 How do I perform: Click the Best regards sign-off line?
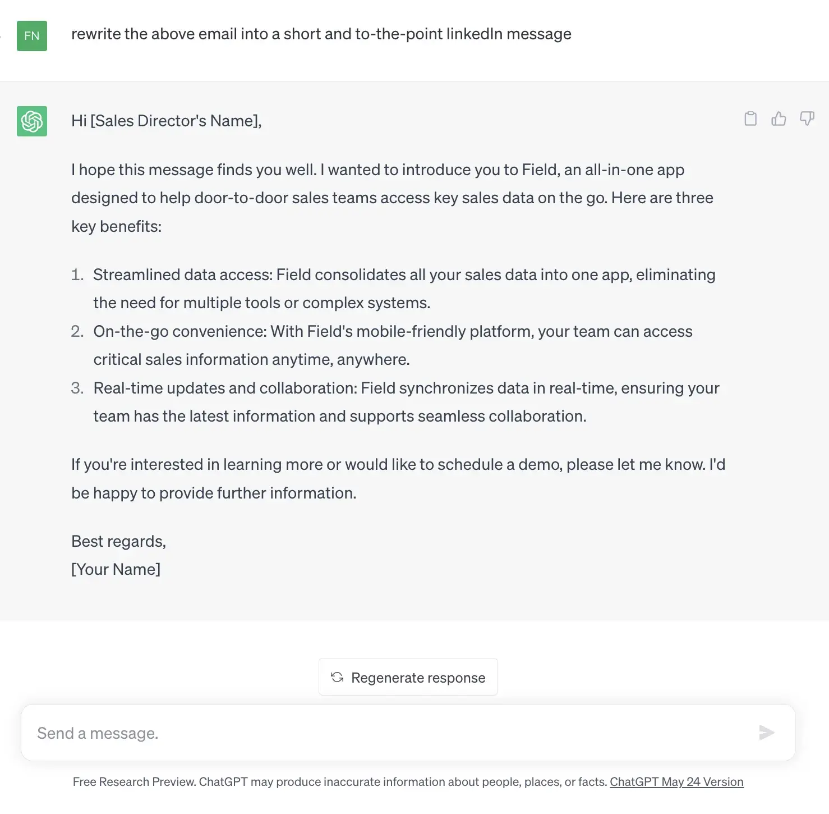118,541
